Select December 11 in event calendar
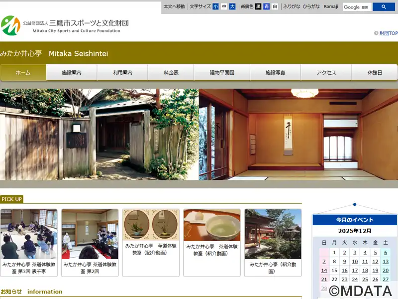The image size is (398, 299). tap(365, 262)
